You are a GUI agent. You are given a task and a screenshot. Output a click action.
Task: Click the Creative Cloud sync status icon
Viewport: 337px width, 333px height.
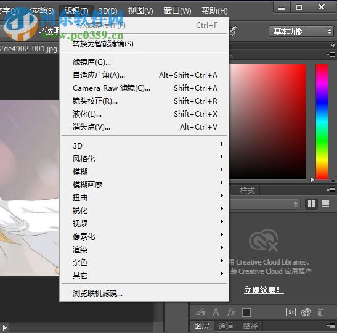pyautogui.click(x=306, y=312)
